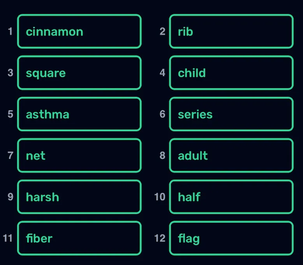The image size is (303, 265).
Task: Click the number 12 label beside 'flag'
Action: pyautogui.click(x=160, y=238)
